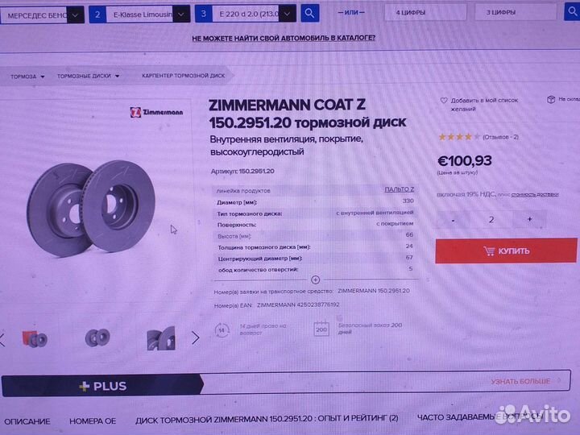This screenshot has height=435, width=580.
Task: Click the red Купить button
Action: pyautogui.click(x=506, y=251)
